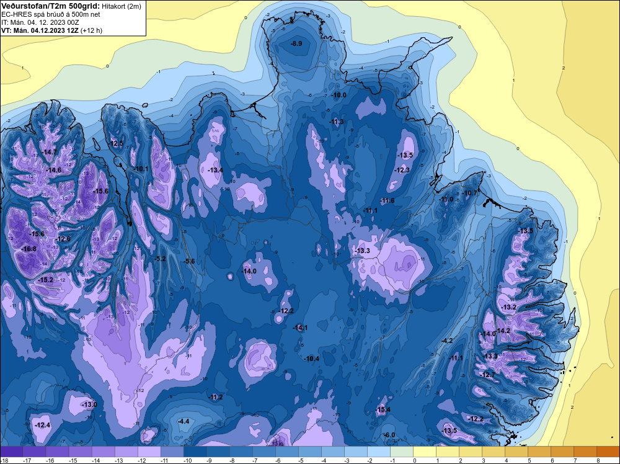Click the '-17' label in the legend scale

pos(27,461)
